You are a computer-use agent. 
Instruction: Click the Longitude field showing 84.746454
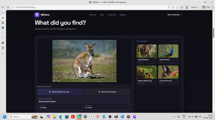(x=106, y=107)
